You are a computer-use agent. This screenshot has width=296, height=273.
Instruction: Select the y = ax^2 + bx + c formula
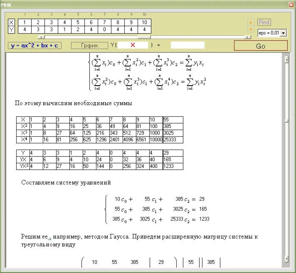tap(35, 45)
